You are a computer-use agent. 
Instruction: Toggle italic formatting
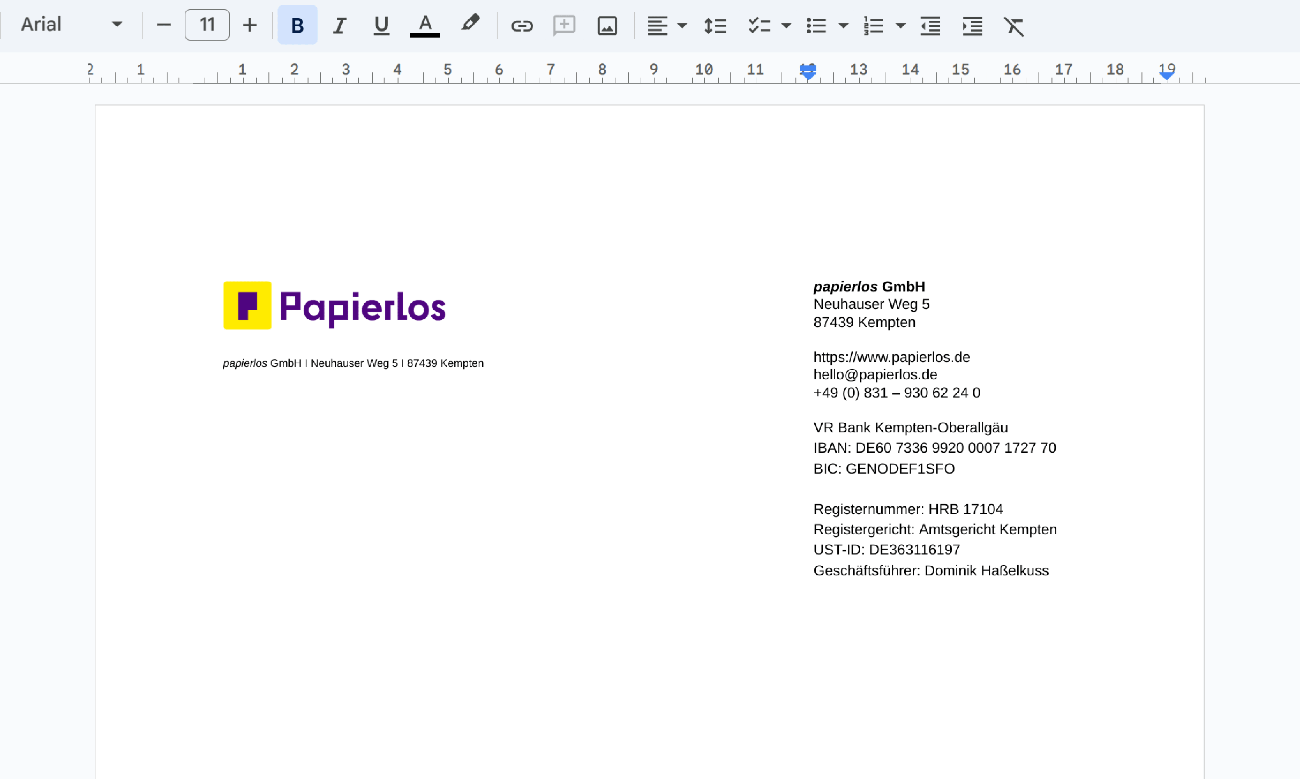coord(340,25)
